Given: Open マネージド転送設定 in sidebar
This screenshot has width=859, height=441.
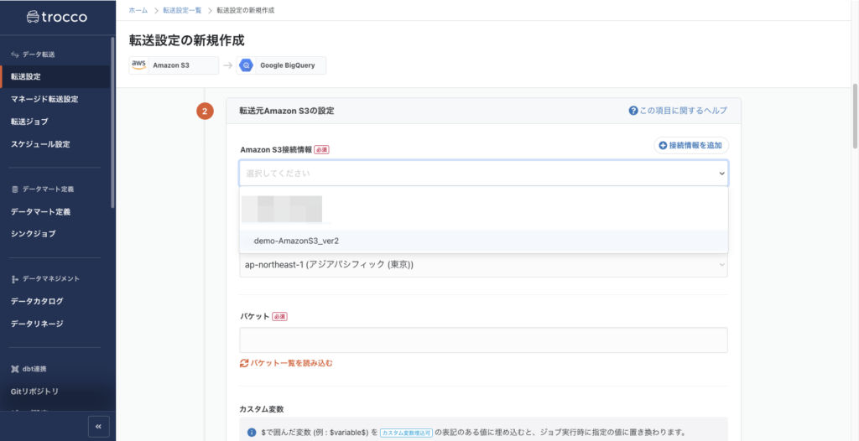Looking at the screenshot, I should coord(44,99).
